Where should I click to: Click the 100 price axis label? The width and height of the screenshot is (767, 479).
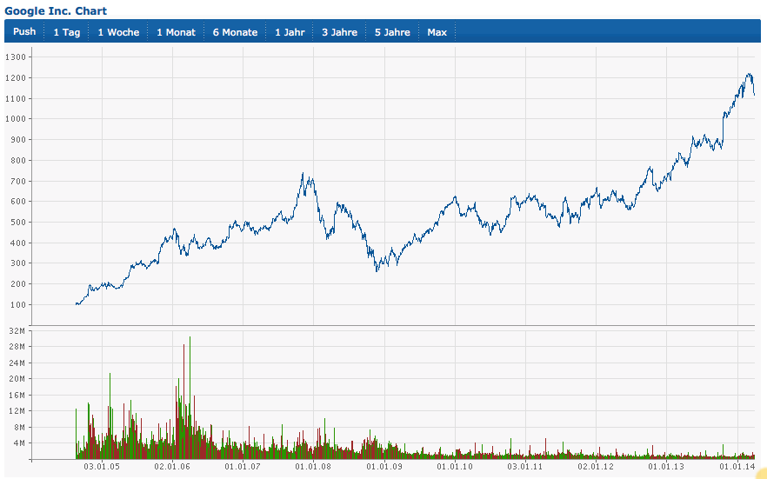[x=18, y=304]
